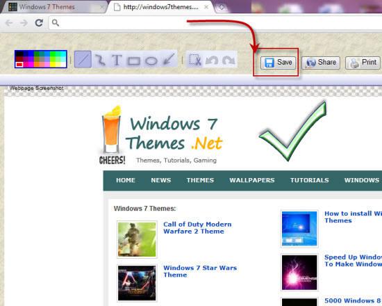
Task: Open Call of Duty Modern Warfare 2 Theme link
Action: pos(197,227)
